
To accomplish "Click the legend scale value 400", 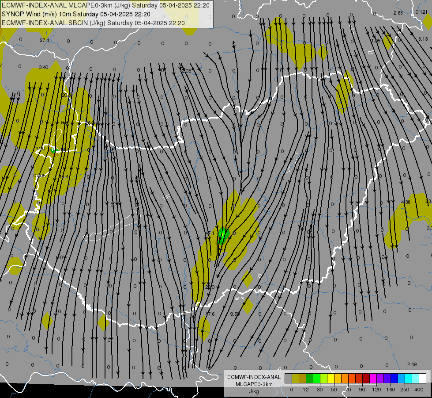I will pos(419,390).
